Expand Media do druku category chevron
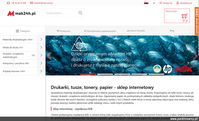 (41, 48)
